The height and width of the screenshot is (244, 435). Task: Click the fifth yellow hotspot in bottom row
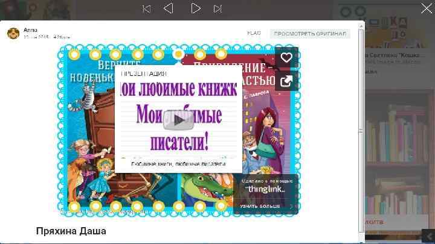[x=158, y=207]
